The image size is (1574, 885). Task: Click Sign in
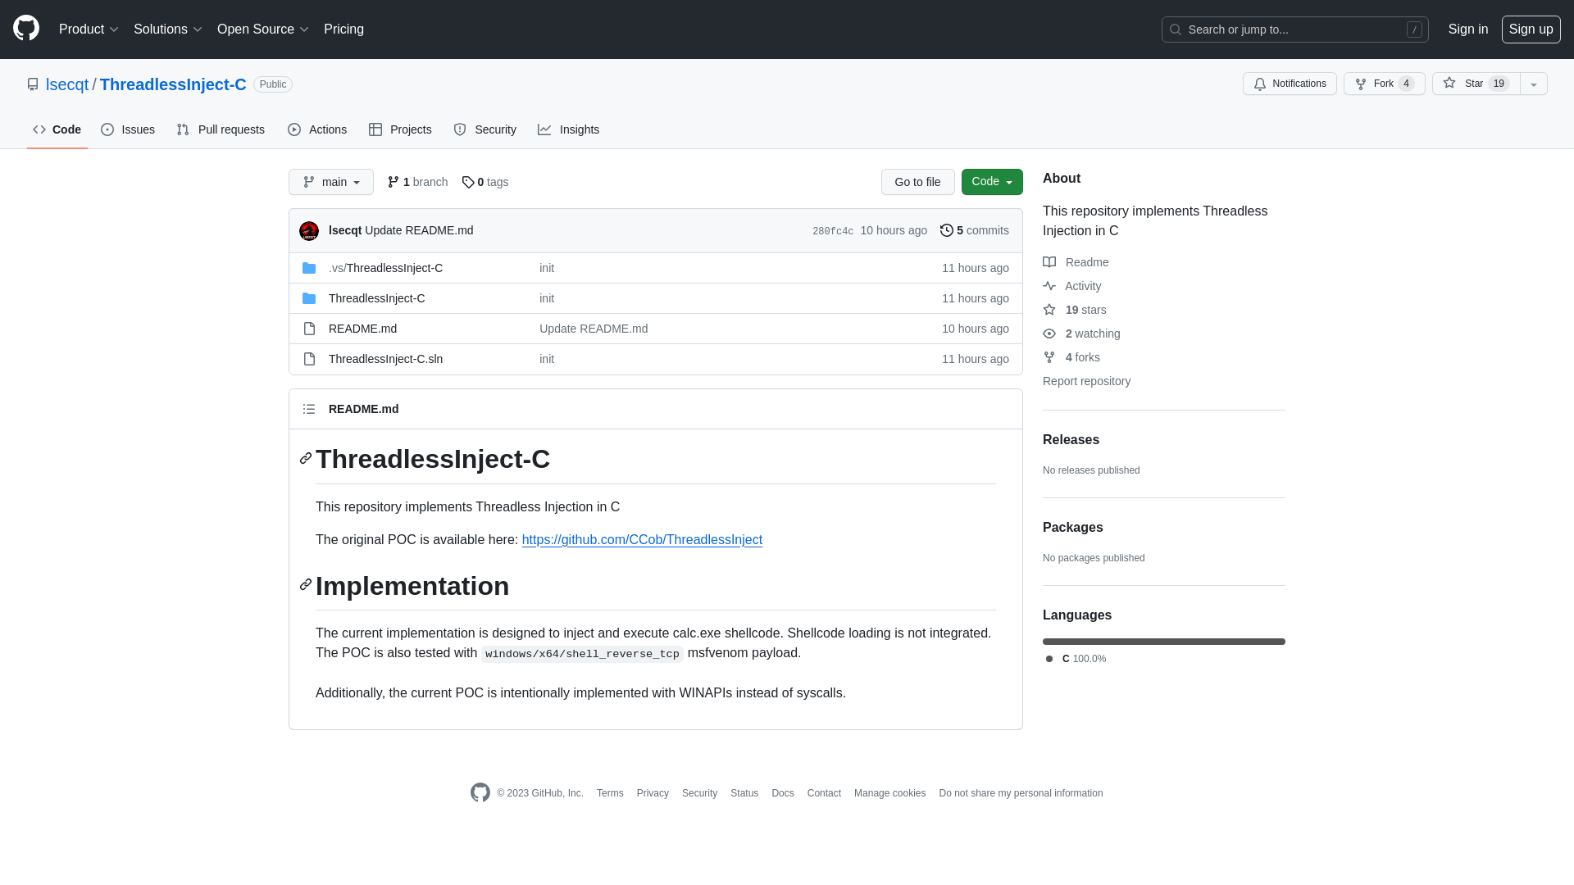click(x=1468, y=29)
